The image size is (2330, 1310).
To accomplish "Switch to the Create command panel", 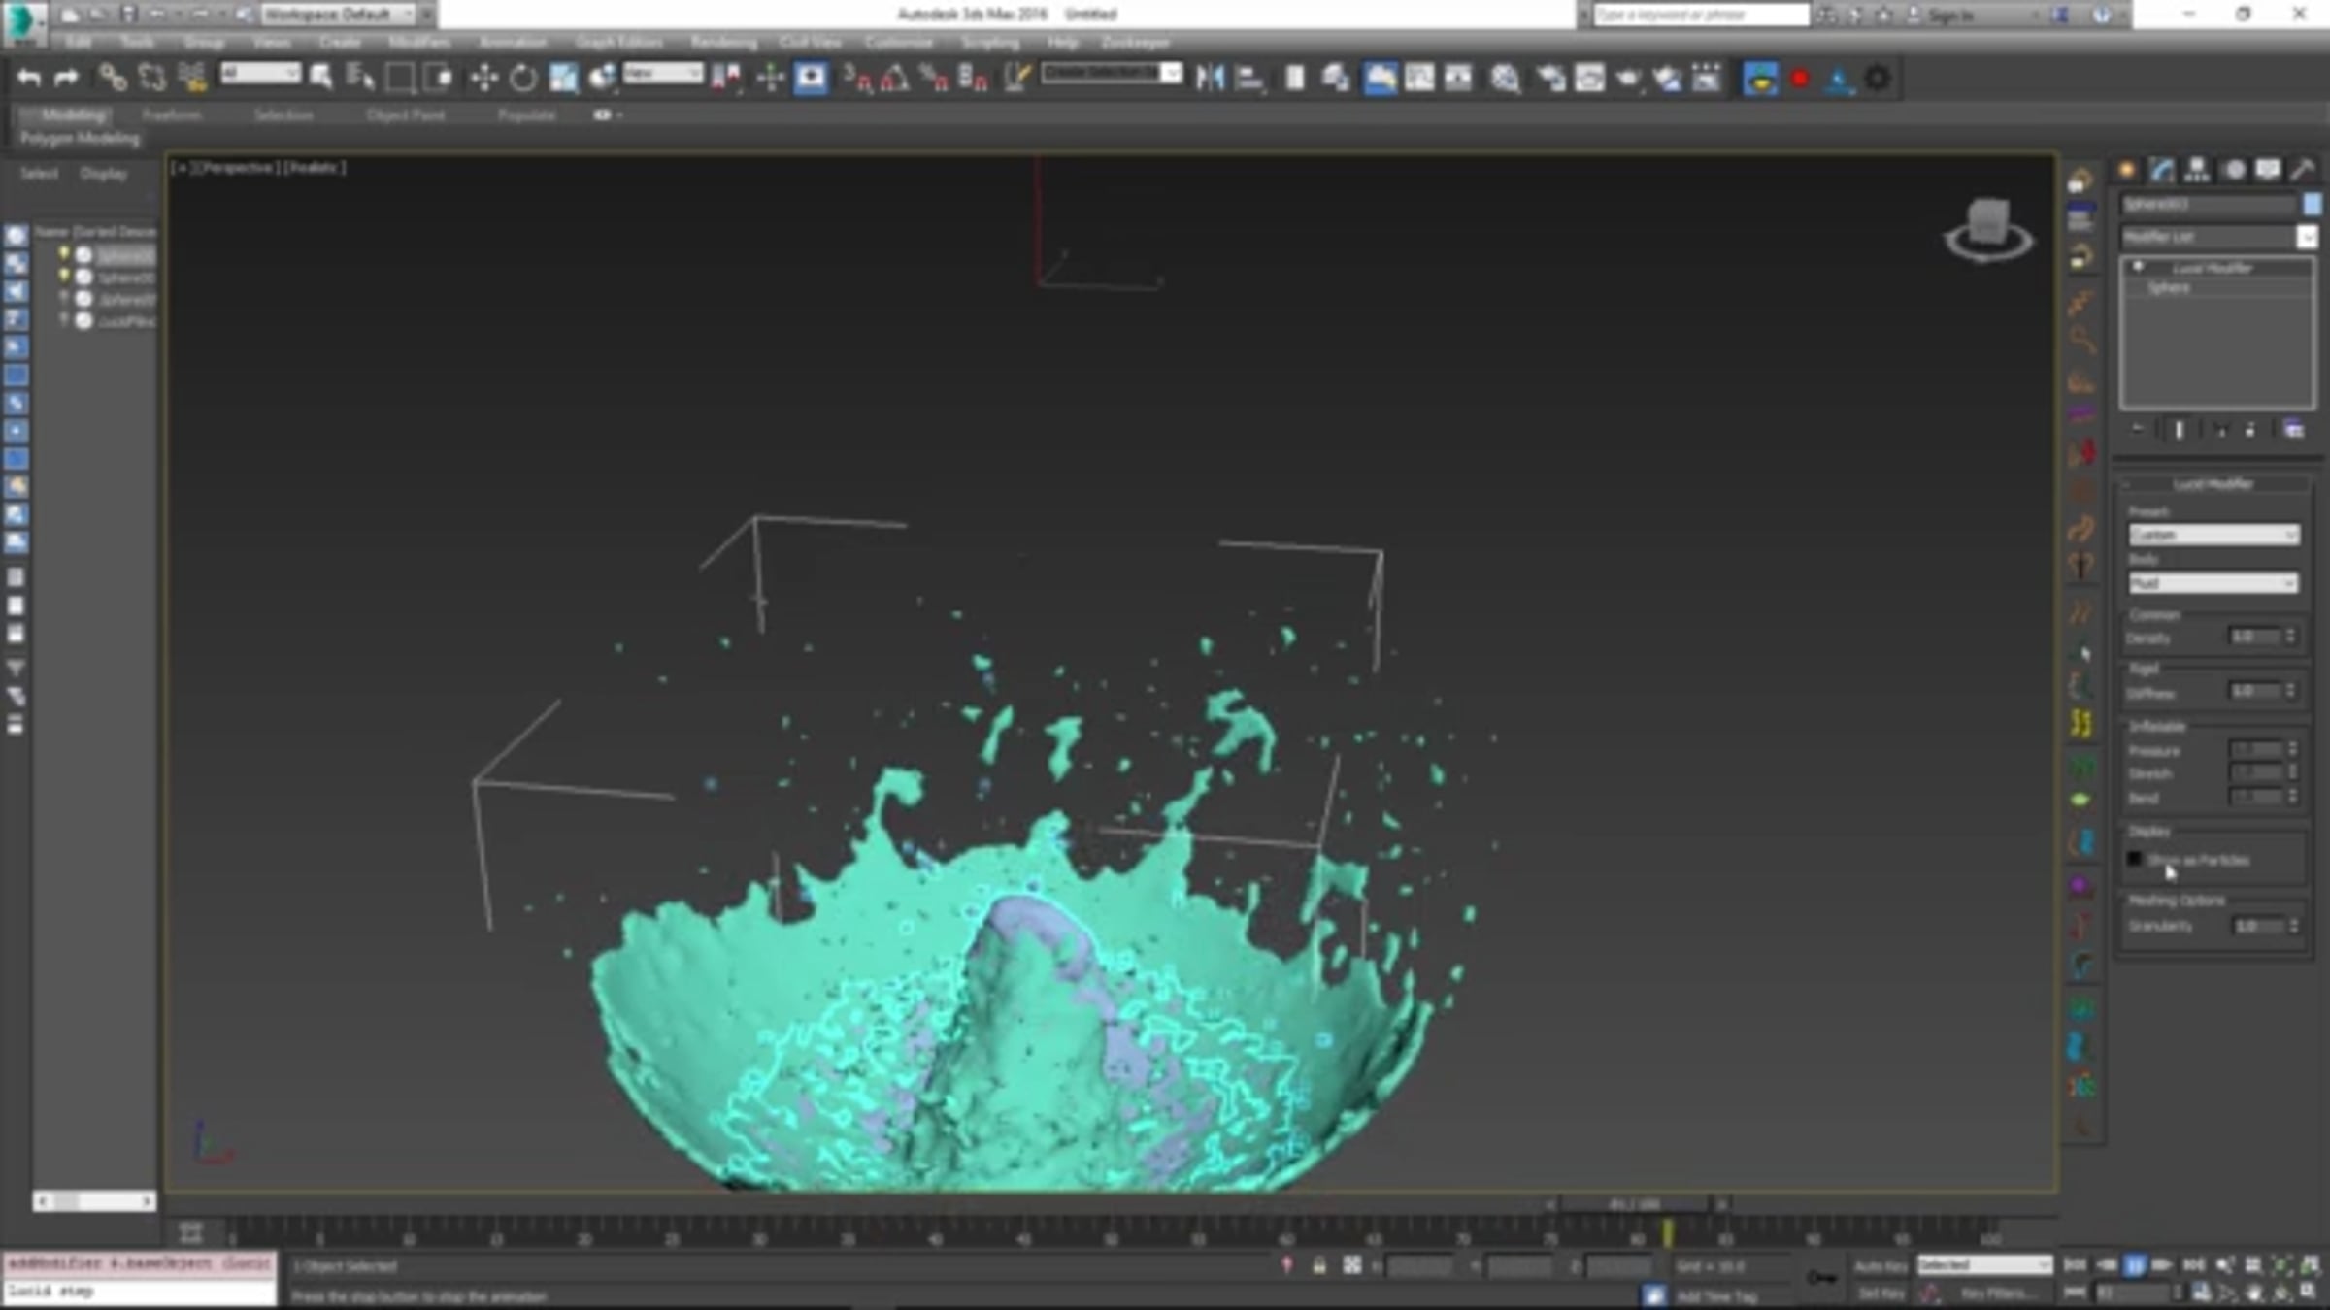I will point(2126,170).
